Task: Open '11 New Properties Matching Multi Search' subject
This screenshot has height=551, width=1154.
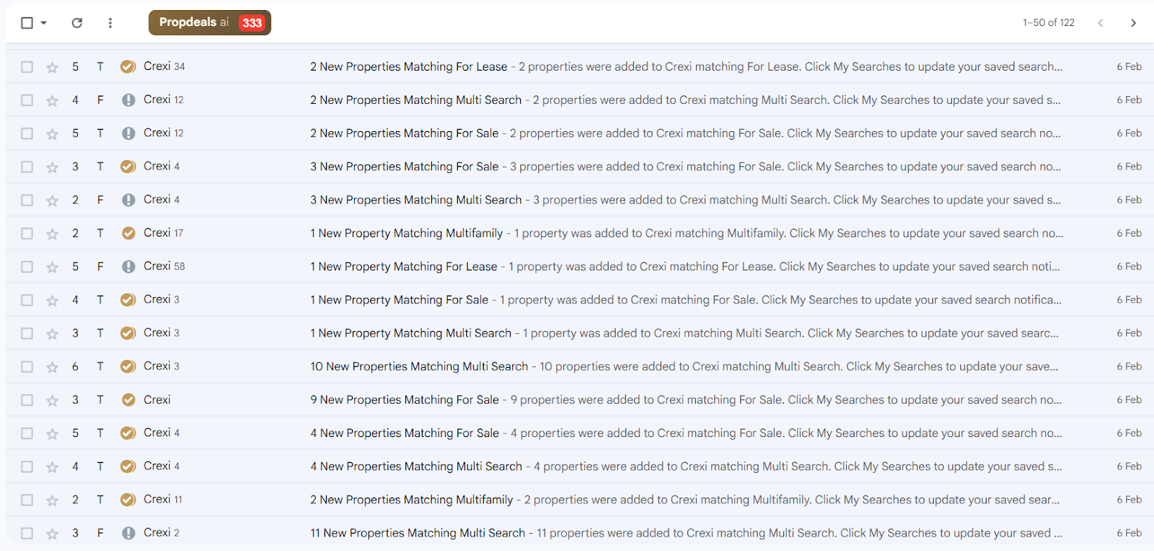Action: (x=418, y=533)
